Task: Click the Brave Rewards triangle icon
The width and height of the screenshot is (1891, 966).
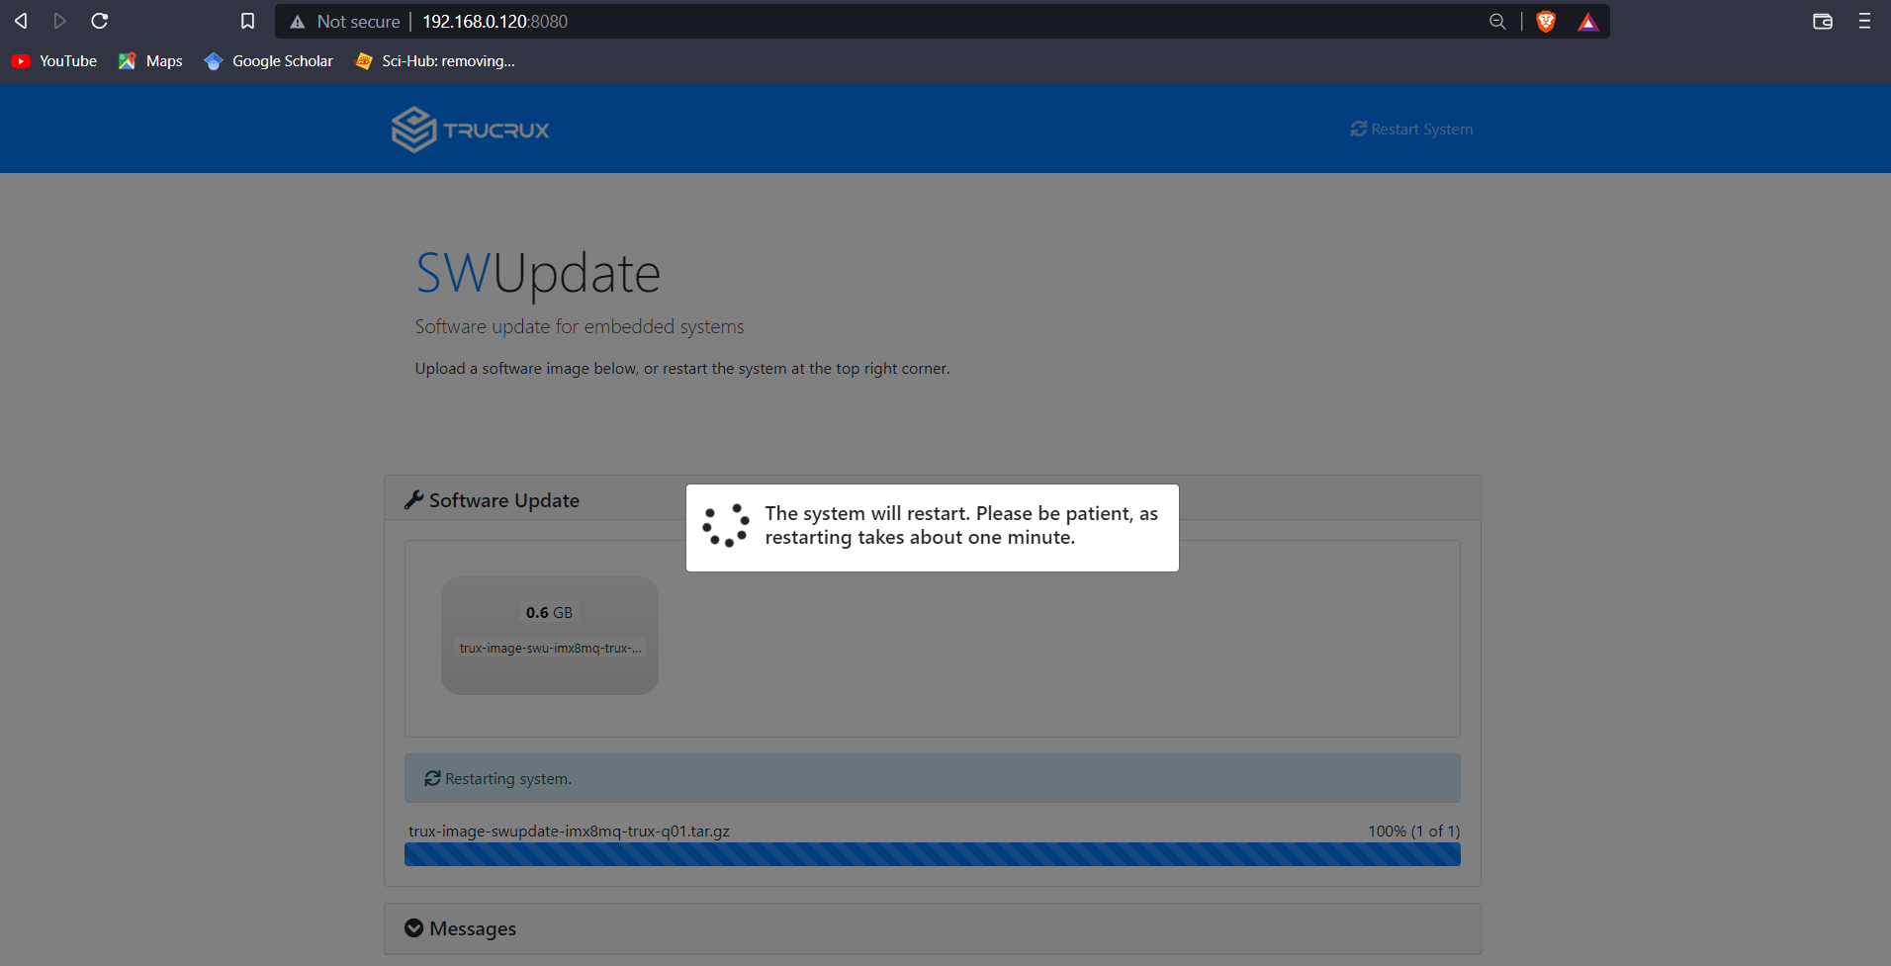Action: pyautogui.click(x=1587, y=22)
